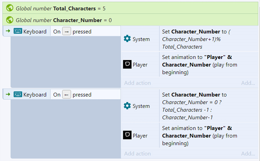Open Add... menu of second event
The width and height of the screenshot is (260, 161).
pos(248,153)
